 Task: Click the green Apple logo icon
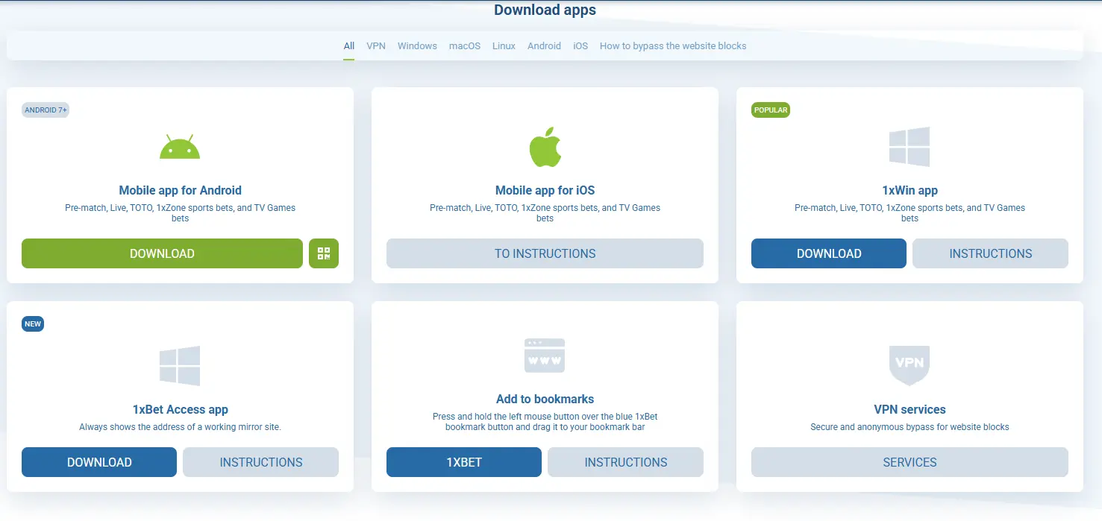point(545,147)
